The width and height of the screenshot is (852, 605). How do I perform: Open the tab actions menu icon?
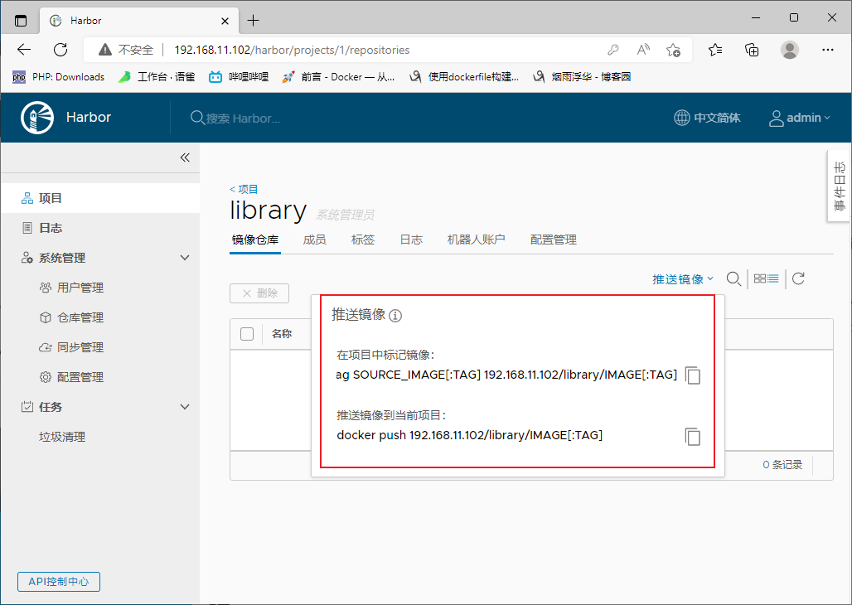coord(21,21)
